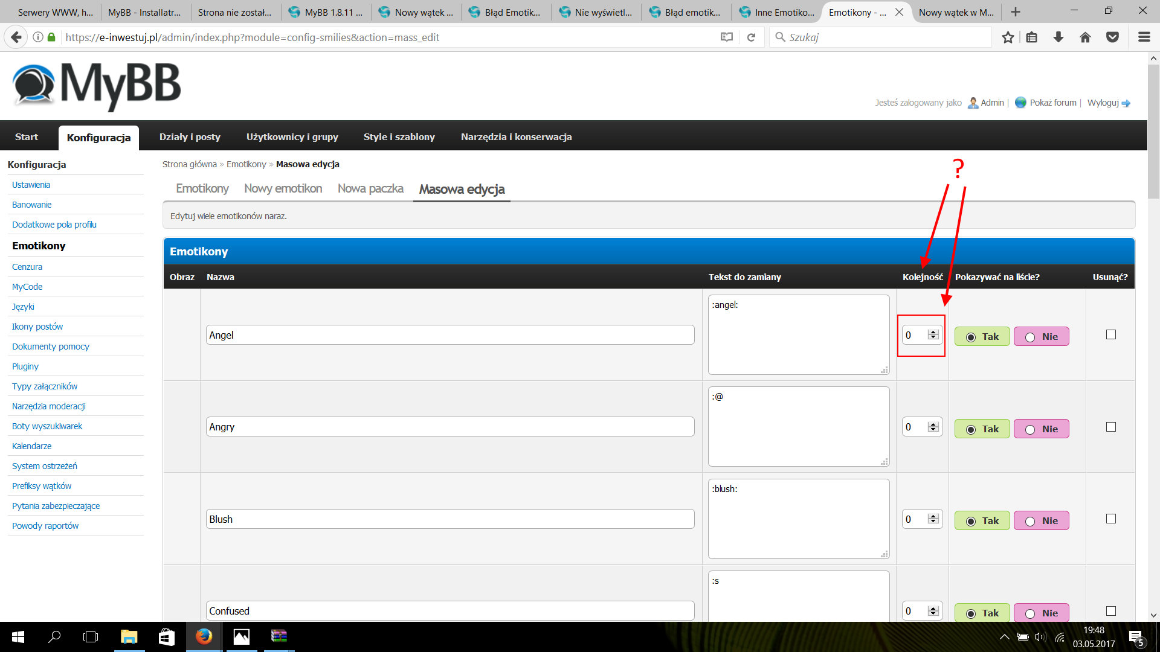The height and width of the screenshot is (652, 1160).
Task: Decrease Kolejność spinner for the Angry row
Action: (933, 430)
